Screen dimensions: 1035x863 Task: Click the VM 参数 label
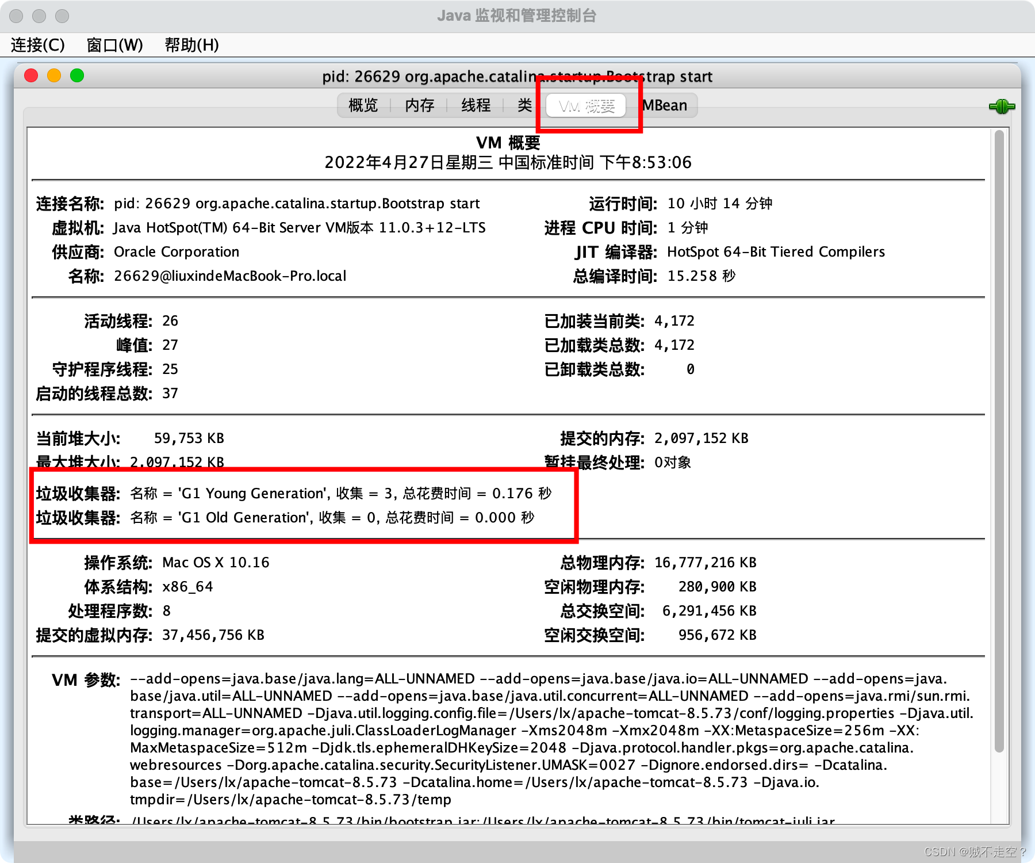[x=86, y=680]
